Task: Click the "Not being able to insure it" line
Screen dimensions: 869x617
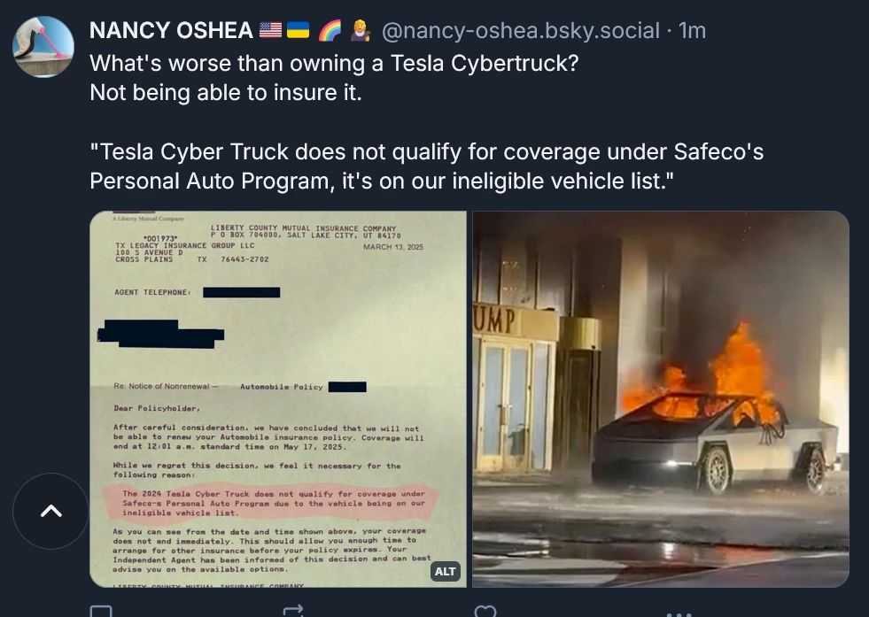Action: (x=226, y=92)
